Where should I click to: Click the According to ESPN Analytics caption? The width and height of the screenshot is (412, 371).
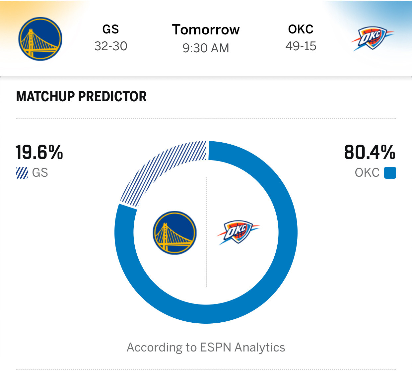tap(206, 347)
